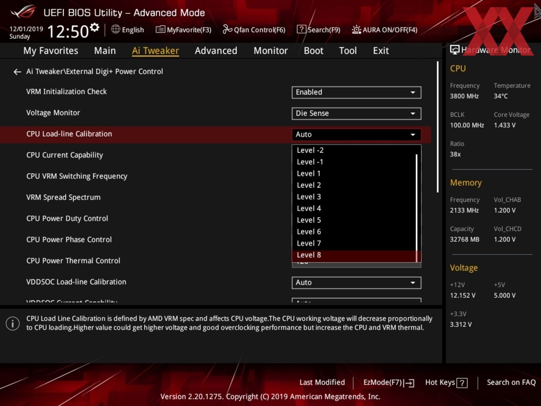Image resolution: width=541 pixels, height=406 pixels.
Task: Choose Level -1 option
Action: [x=354, y=162]
